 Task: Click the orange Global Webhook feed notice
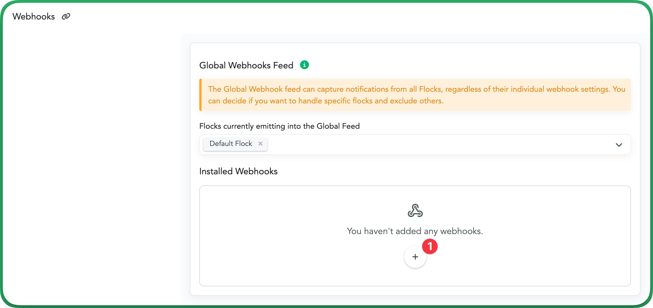coord(415,95)
